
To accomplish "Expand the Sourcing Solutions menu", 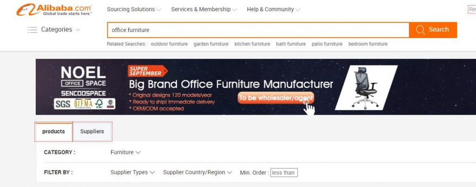I will pyautogui.click(x=134, y=9).
